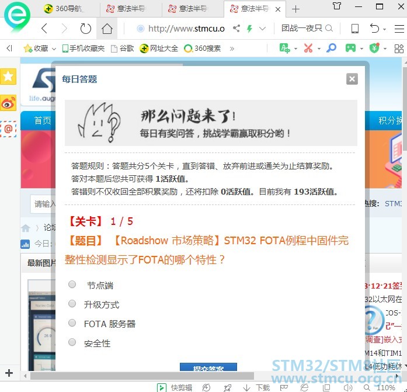This screenshot has width=407, height=392.
Task: Click the undo closed tab arrow icon
Action: 374,28
